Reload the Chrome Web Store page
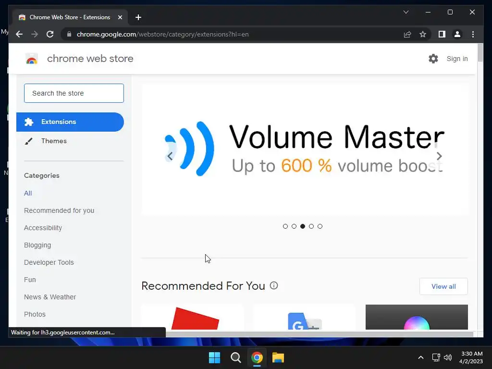This screenshot has height=369, width=492. [50, 34]
